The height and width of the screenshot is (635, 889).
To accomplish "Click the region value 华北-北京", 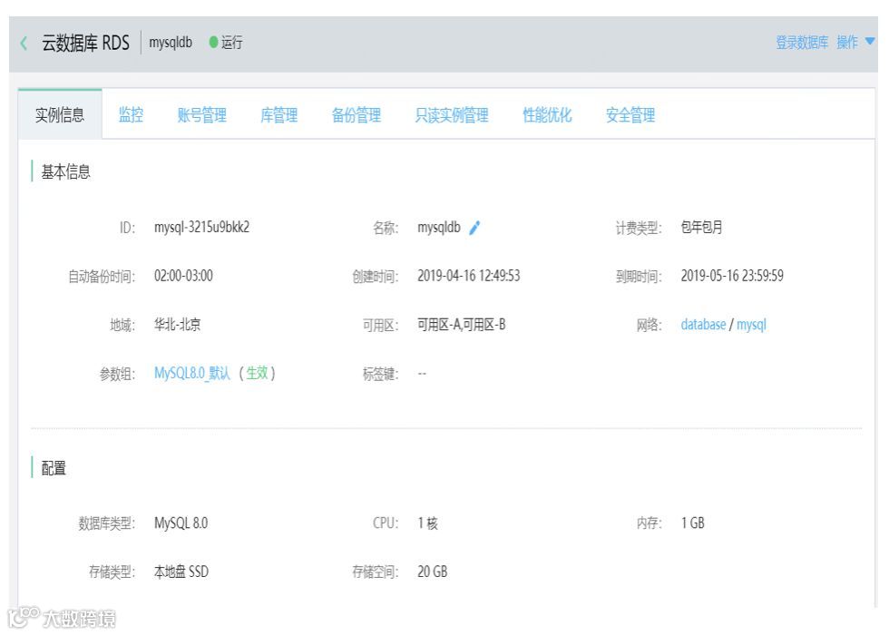I will (x=178, y=325).
